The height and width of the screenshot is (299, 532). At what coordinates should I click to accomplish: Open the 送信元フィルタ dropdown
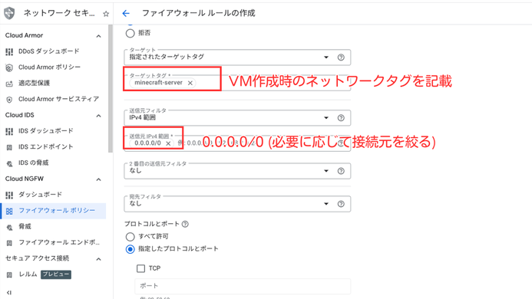tap(237, 117)
